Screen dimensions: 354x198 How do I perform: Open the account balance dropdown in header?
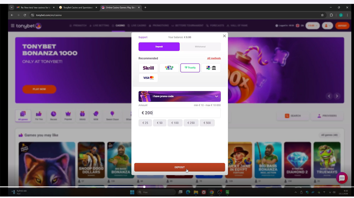[x=312, y=26]
